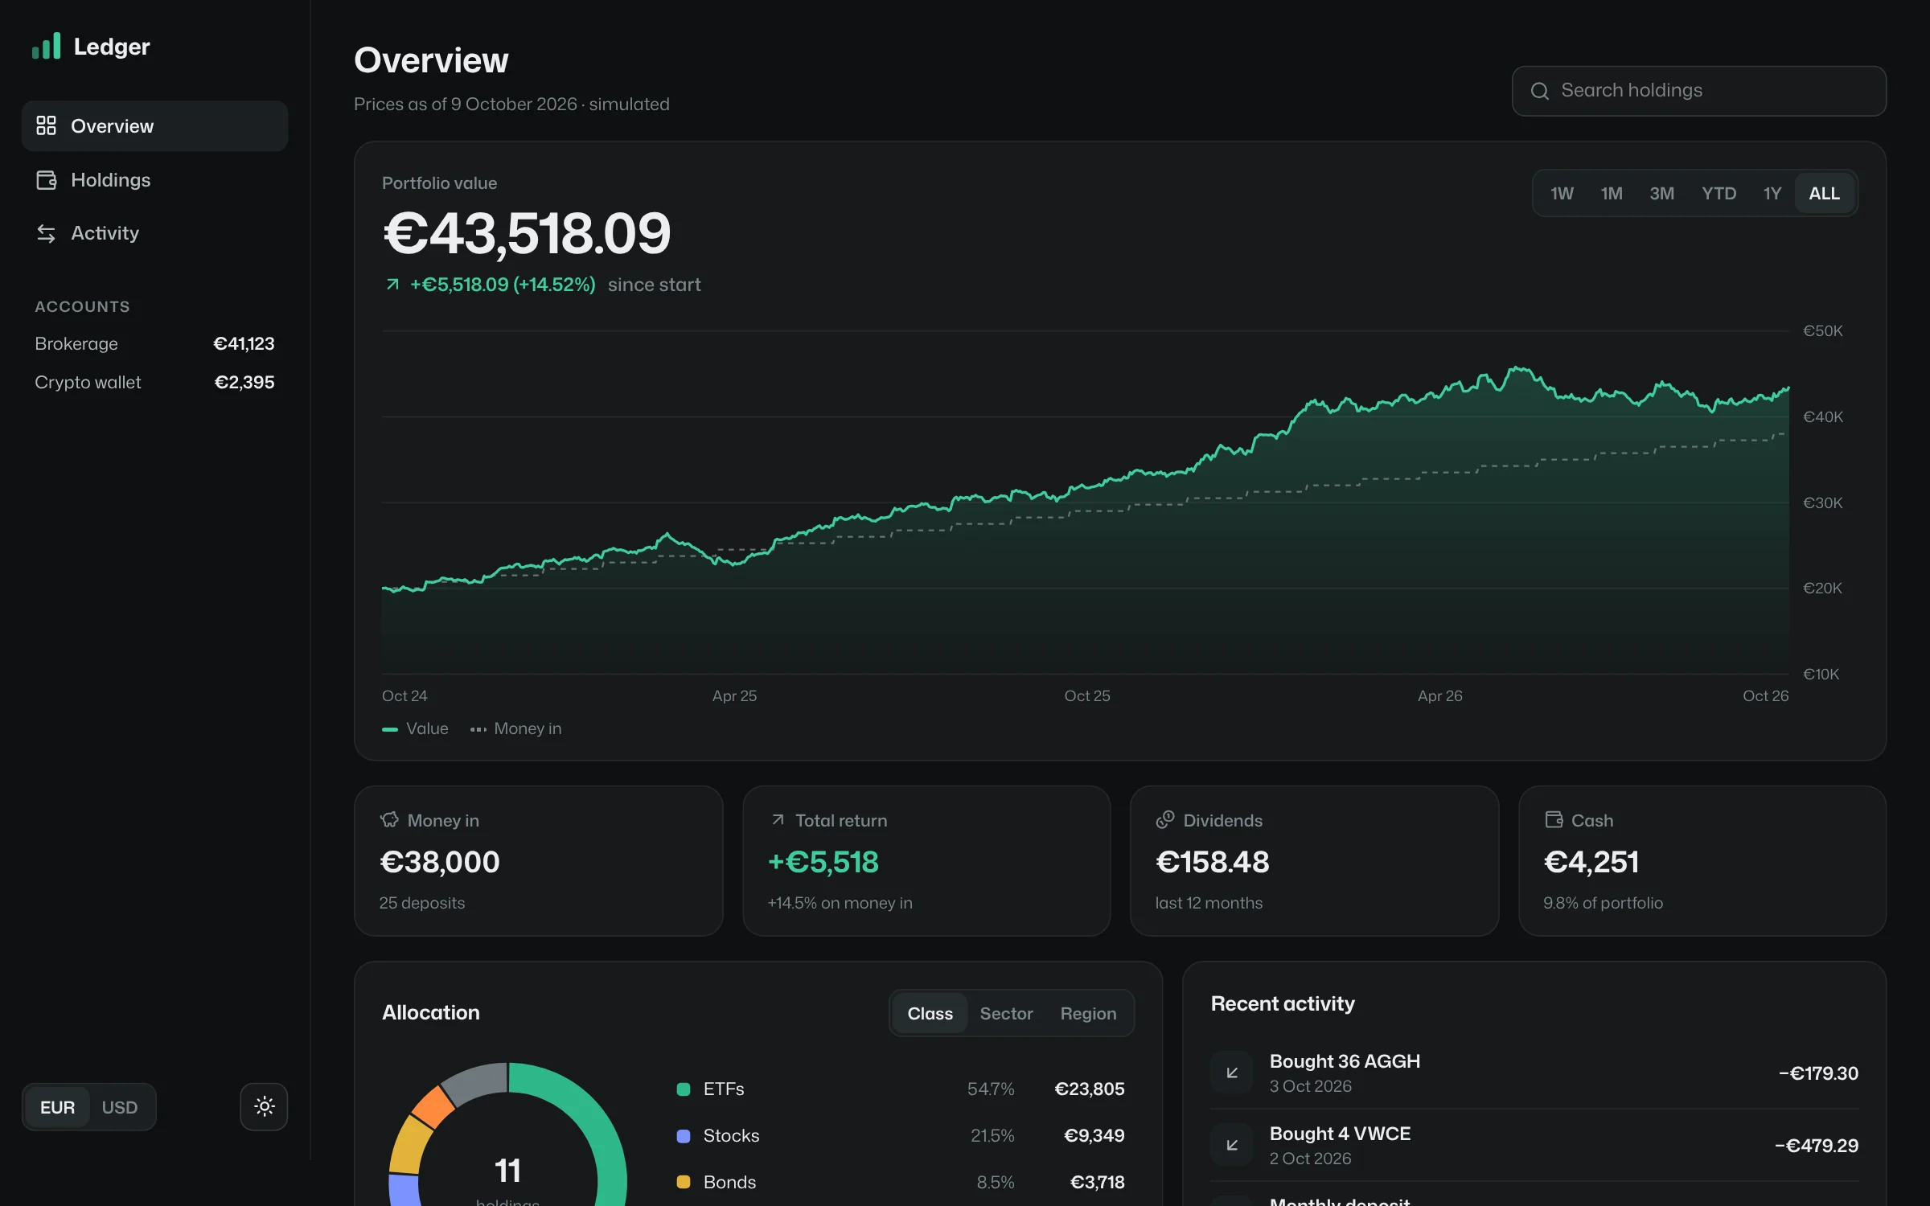Click the wallet icon on Cash card
The height and width of the screenshot is (1206, 1930).
point(1554,820)
